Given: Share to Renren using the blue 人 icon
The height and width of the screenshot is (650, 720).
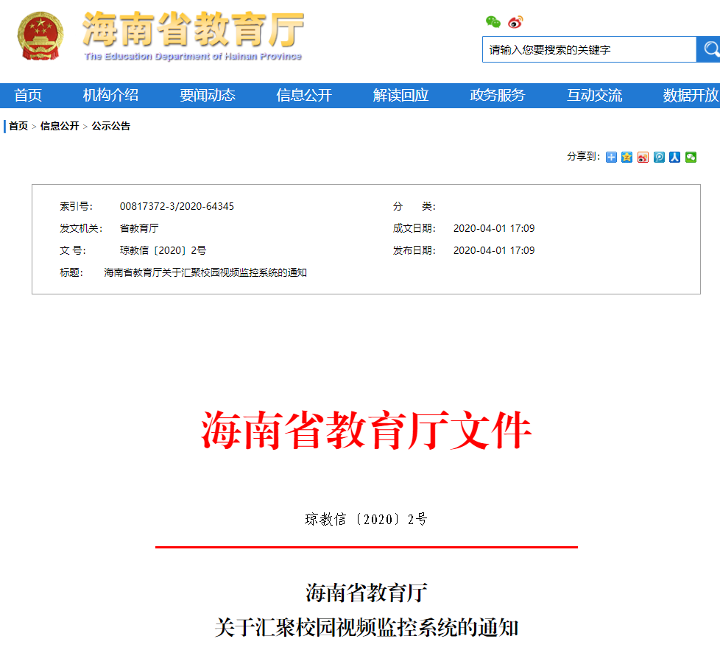Looking at the screenshot, I should pos(674,158).
